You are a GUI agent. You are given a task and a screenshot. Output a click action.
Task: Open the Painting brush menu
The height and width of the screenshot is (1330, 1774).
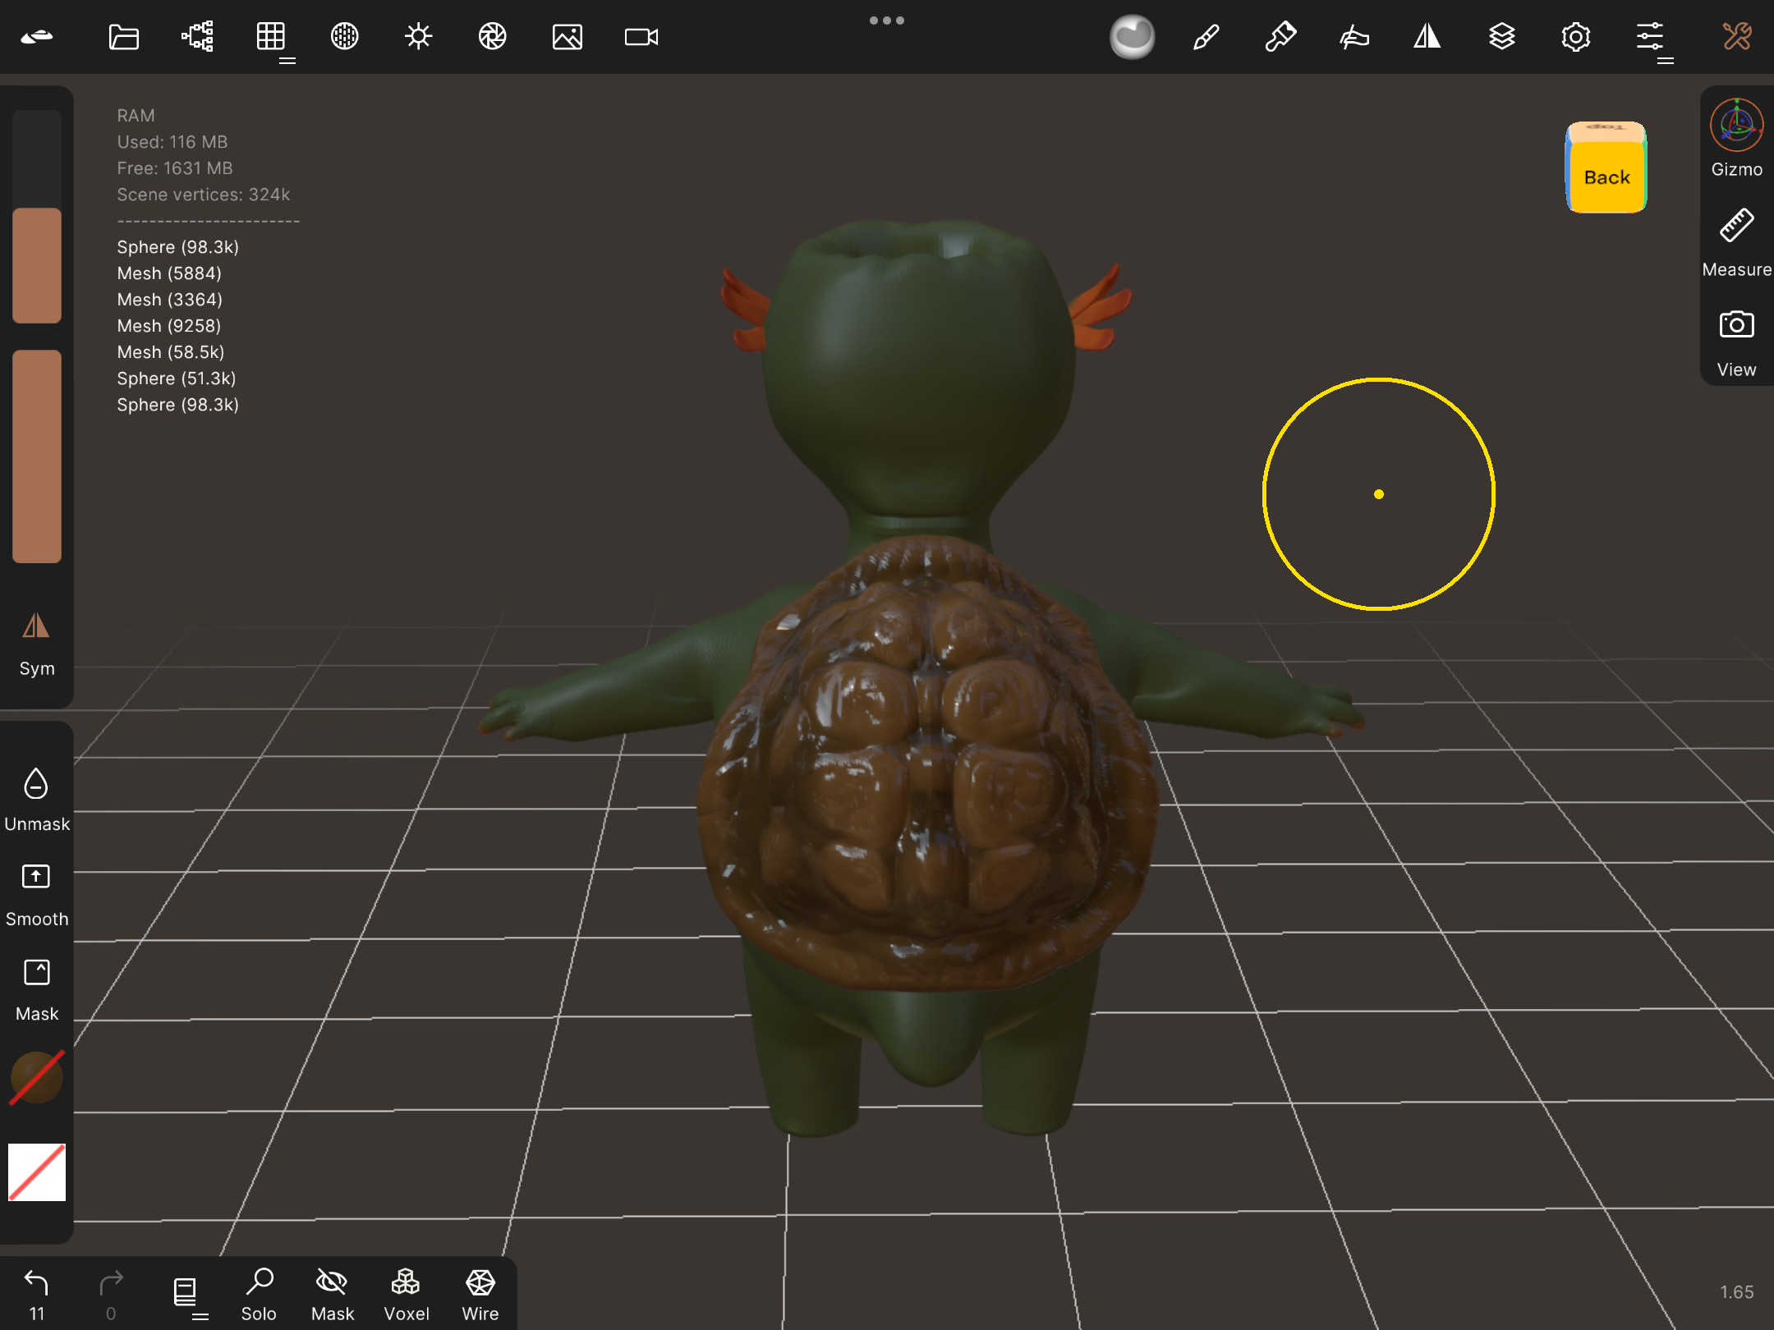(x=1206, y=37)
